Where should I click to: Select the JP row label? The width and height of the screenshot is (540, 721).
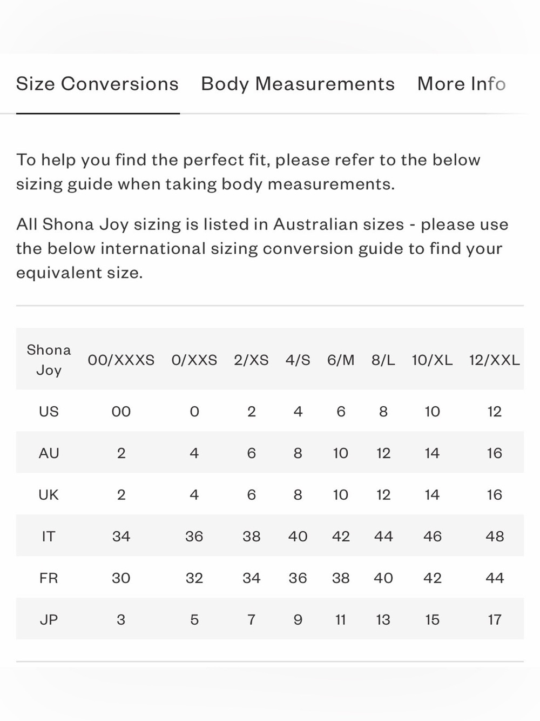pyautogui.click(x=49, y=620)
